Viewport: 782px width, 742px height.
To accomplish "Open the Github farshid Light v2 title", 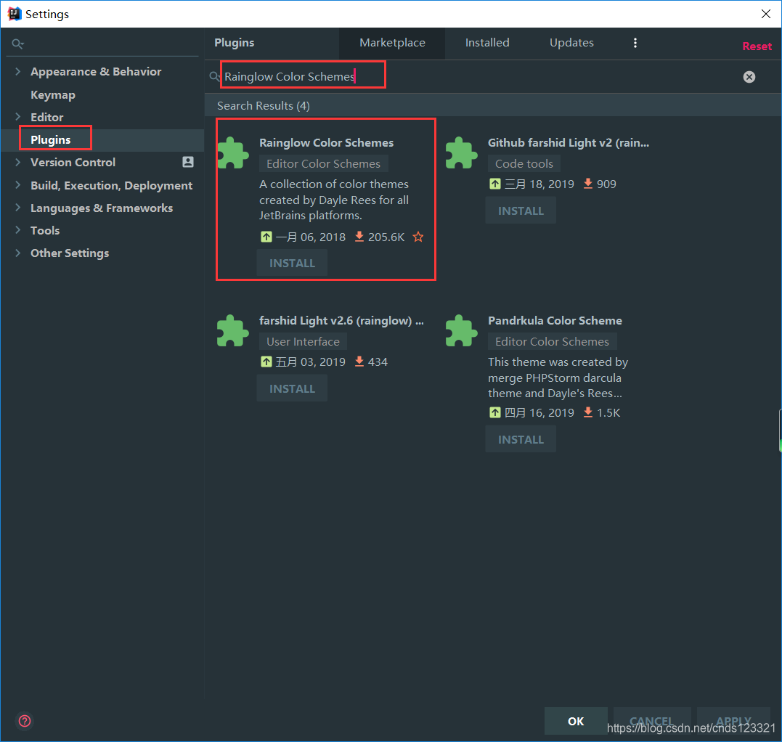I will pos(569,143).
